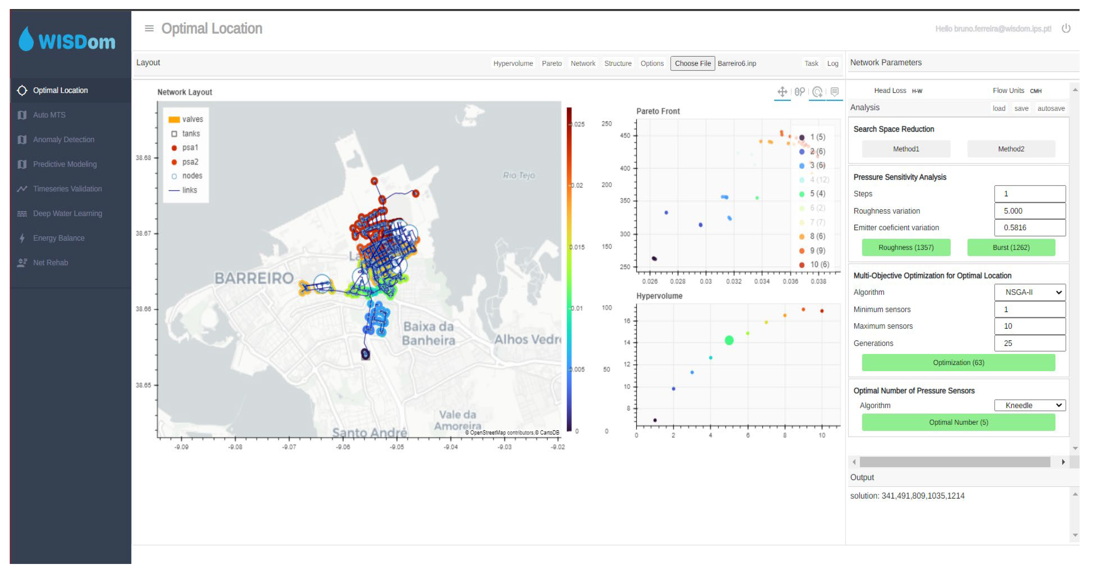1094x571 pixels.
Task: Toggle the Tap select tool
Action: (x=817, y=92)
